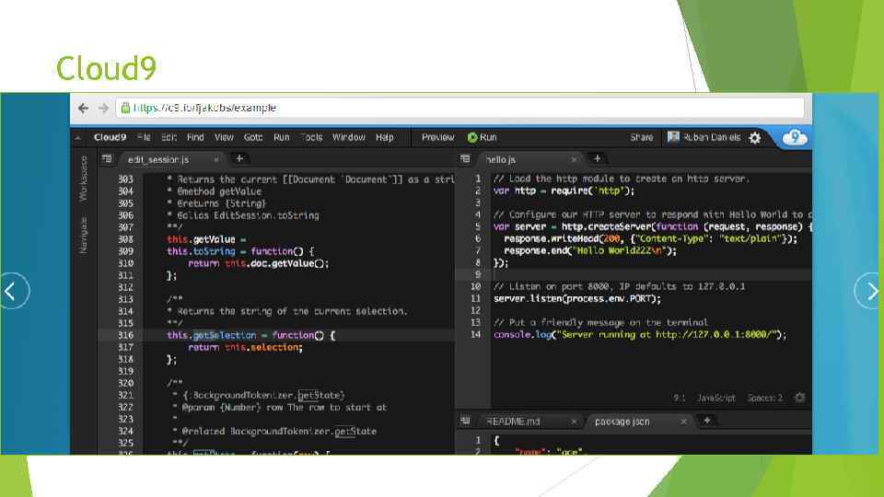Viewport: 884px width, 497px height.
Task: Open the Ruben Daniels user menu
Action: click(704, 137)
